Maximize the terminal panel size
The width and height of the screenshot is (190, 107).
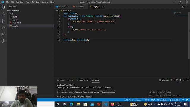tap(184, 80)
